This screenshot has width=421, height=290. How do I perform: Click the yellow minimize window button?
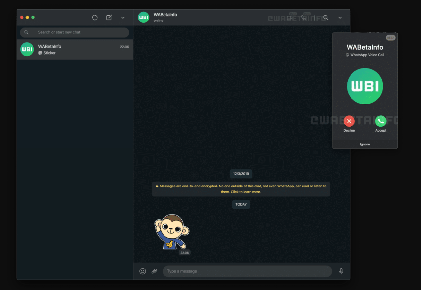tap(27, 18)
